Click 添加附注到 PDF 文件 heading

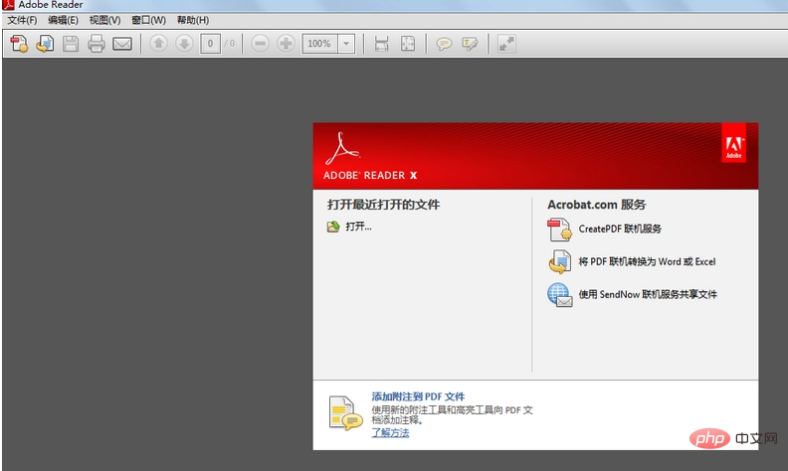click(x=418, y=396)
